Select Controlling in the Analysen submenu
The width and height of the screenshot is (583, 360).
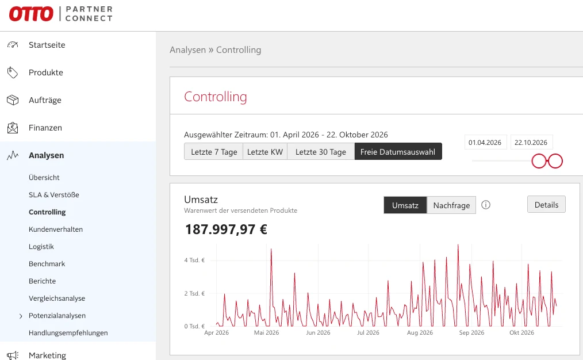[x=47, y=212]
